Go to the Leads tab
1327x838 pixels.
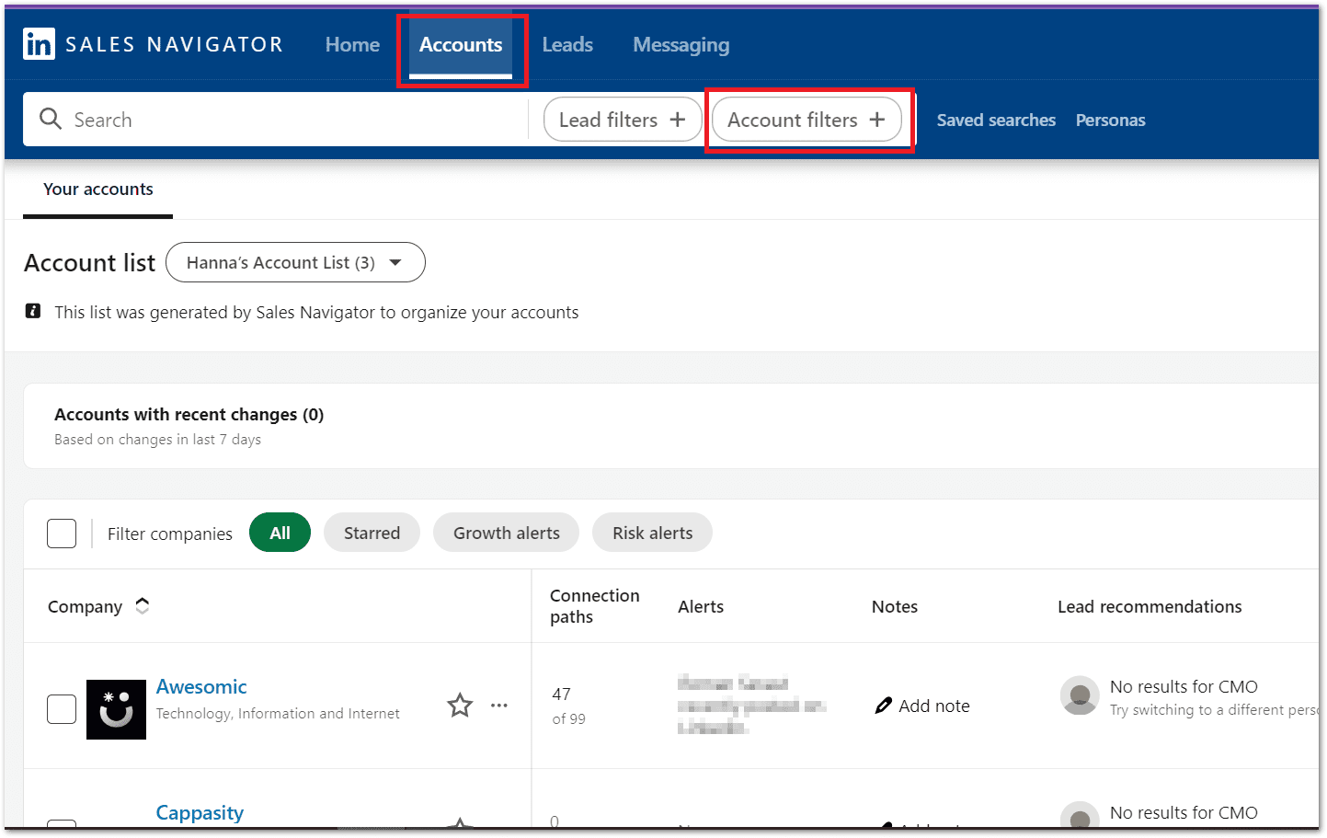tap(567, 45)
